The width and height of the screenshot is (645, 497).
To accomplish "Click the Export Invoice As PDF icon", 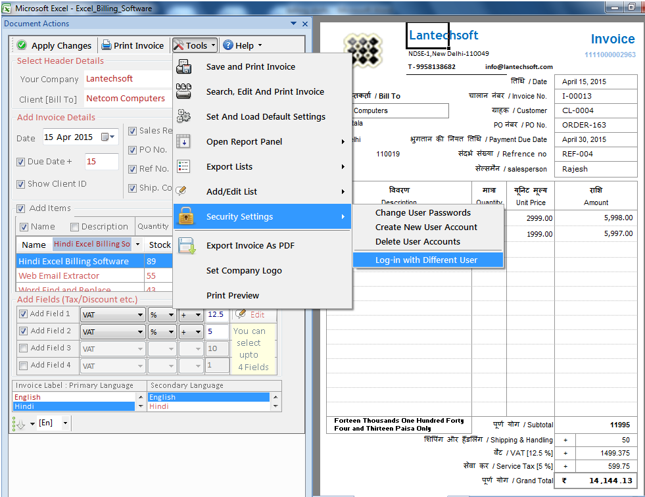I will (187, 246).
